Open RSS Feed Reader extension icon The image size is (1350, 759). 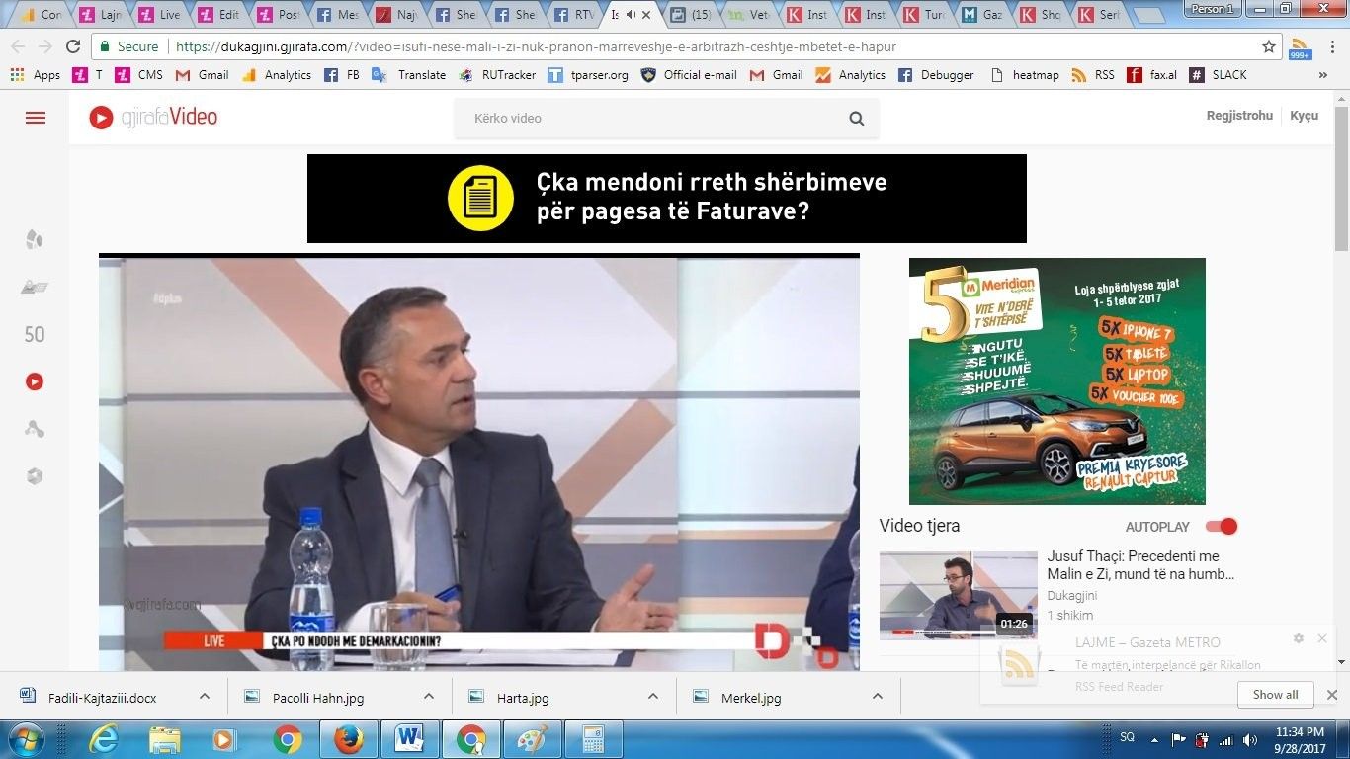[1301, 46]
